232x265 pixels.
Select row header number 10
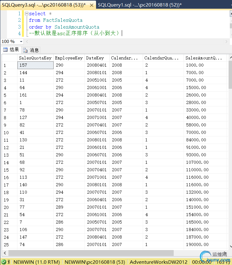[x=10, y=133]
